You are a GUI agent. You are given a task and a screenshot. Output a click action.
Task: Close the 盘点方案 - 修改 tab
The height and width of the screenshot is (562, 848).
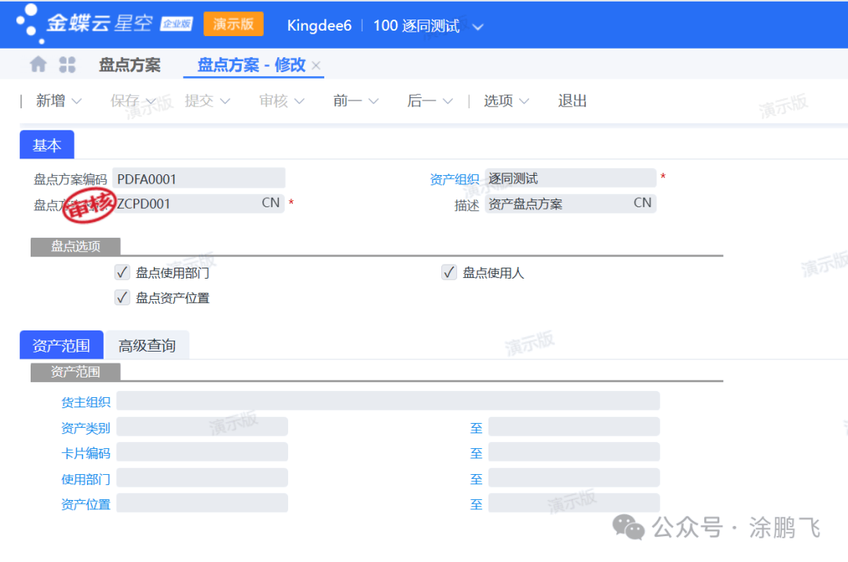click(x=316, y=66)
